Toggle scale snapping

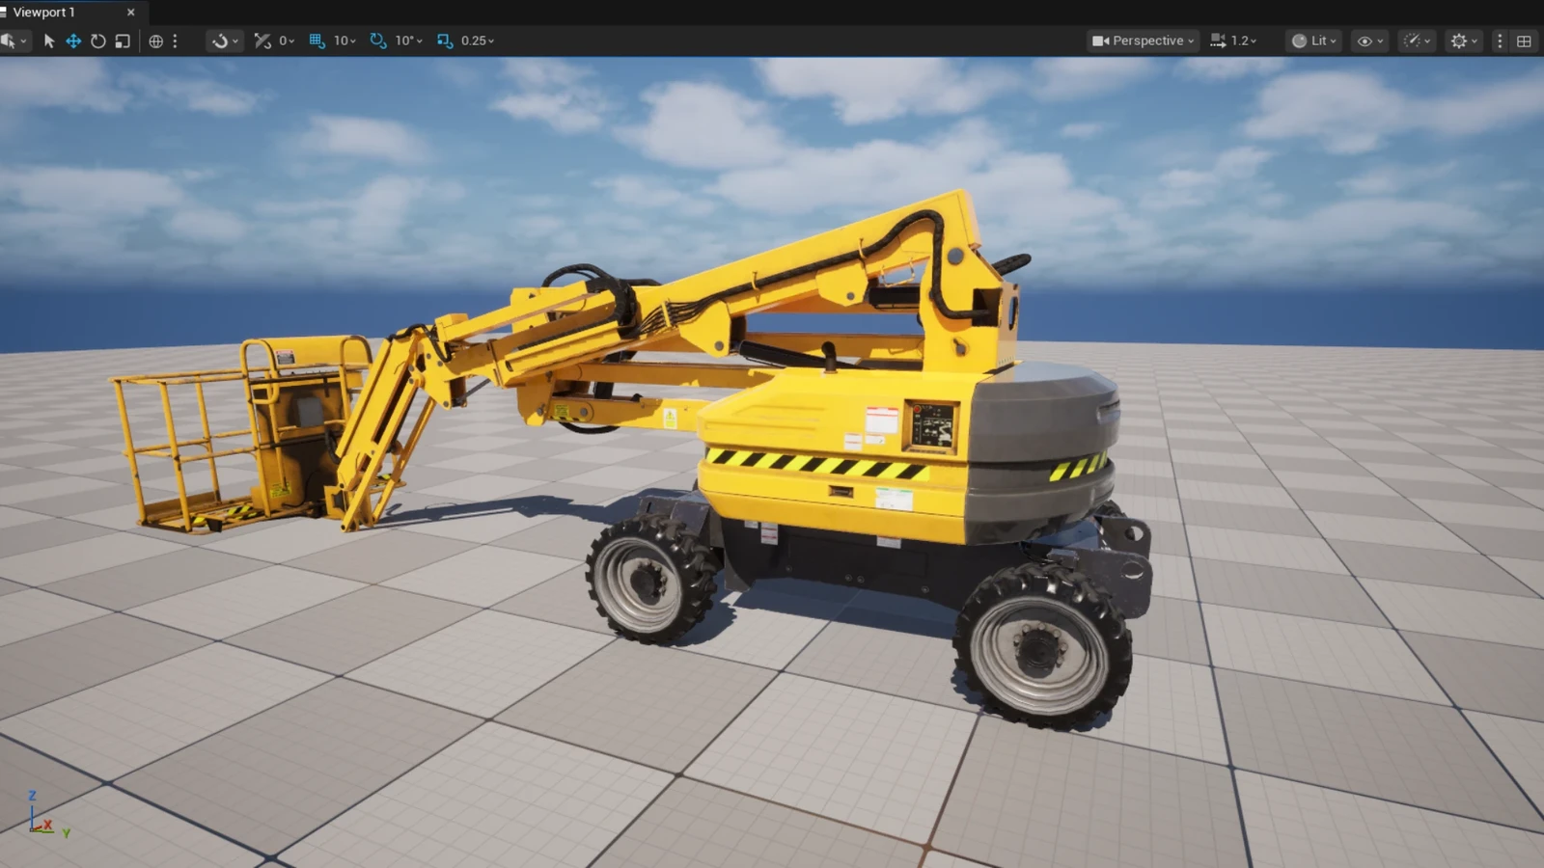click(x=445, y=41)
